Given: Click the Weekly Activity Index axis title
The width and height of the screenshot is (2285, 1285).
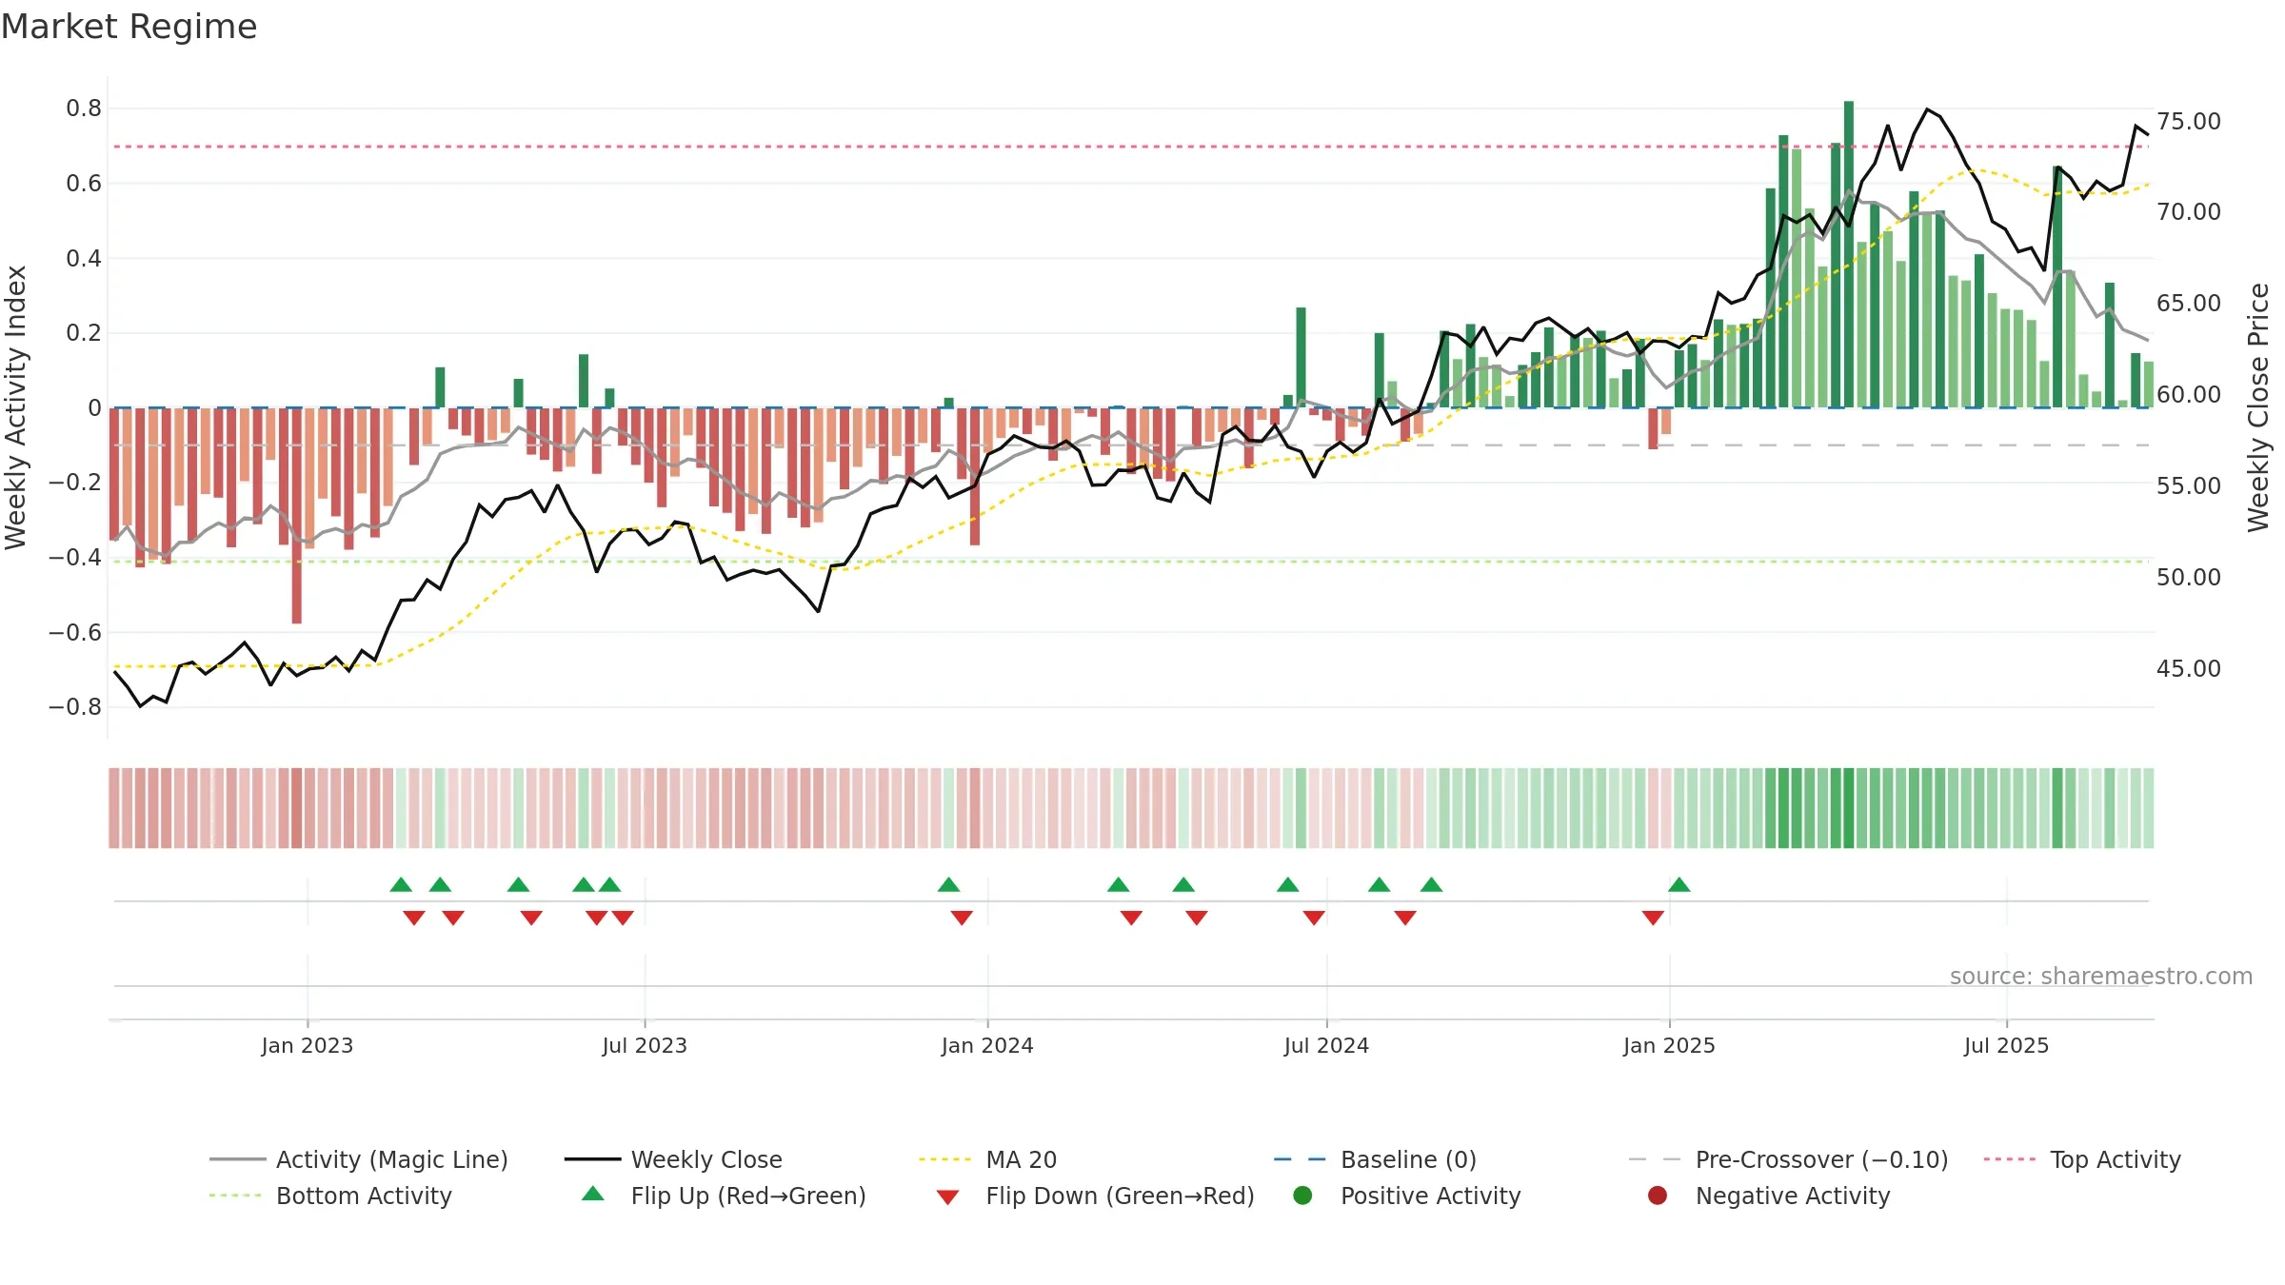Looking at the screenshot, I should (x=16, y=407).
